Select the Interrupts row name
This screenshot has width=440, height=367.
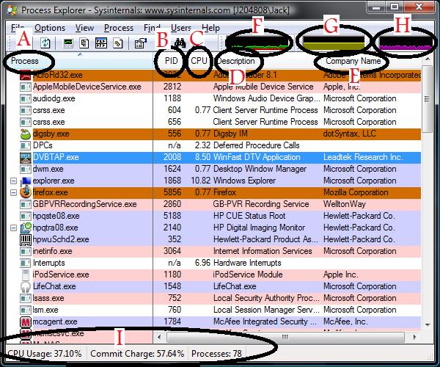click(49, 263)
